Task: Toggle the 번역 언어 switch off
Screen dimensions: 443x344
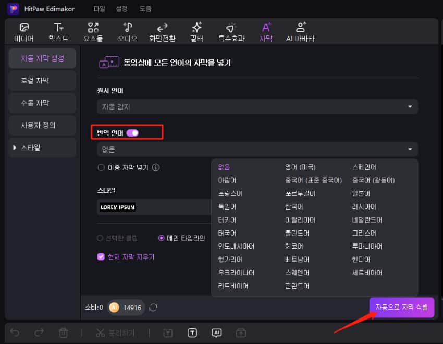Action: 132,133
